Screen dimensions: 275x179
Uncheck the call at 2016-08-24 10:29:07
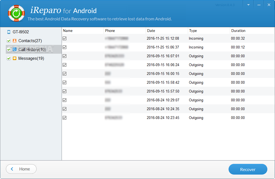[65, 100]
